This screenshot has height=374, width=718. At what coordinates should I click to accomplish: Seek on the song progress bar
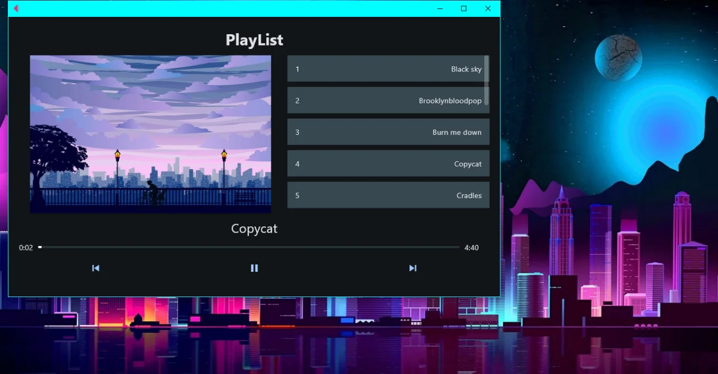pyautogui.click(x=248, y=247)
